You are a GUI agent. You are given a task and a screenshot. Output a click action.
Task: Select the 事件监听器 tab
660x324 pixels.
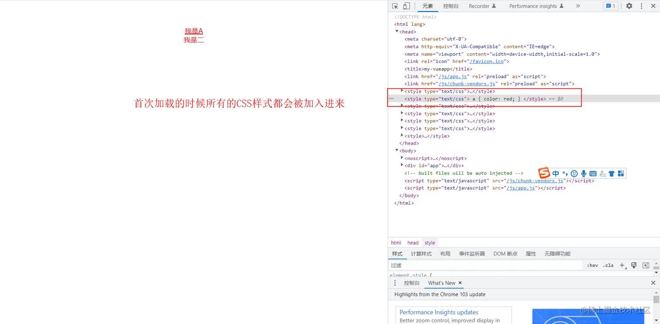pyautogui.click(x=472, y=254)
